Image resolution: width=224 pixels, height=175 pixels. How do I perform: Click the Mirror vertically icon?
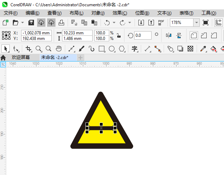179,35
